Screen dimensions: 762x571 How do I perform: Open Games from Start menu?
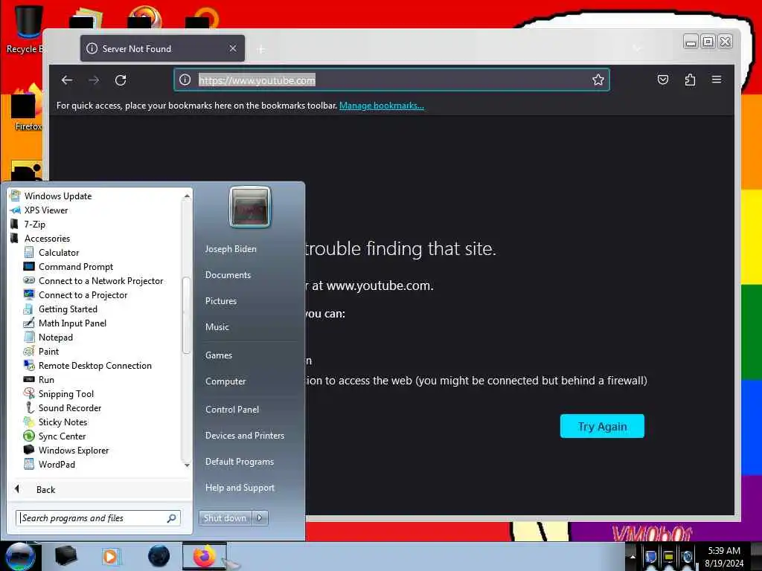pos(219,355)
